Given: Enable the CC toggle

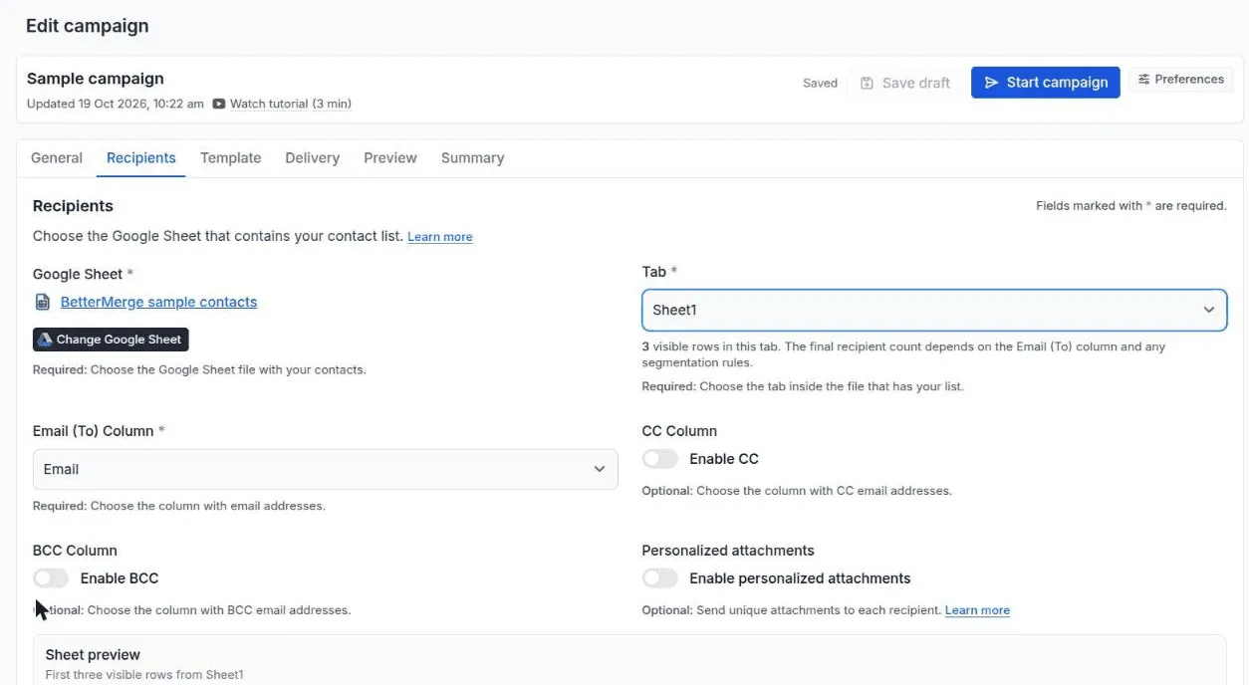Looking at the screenshot, I should click(660, 459).
